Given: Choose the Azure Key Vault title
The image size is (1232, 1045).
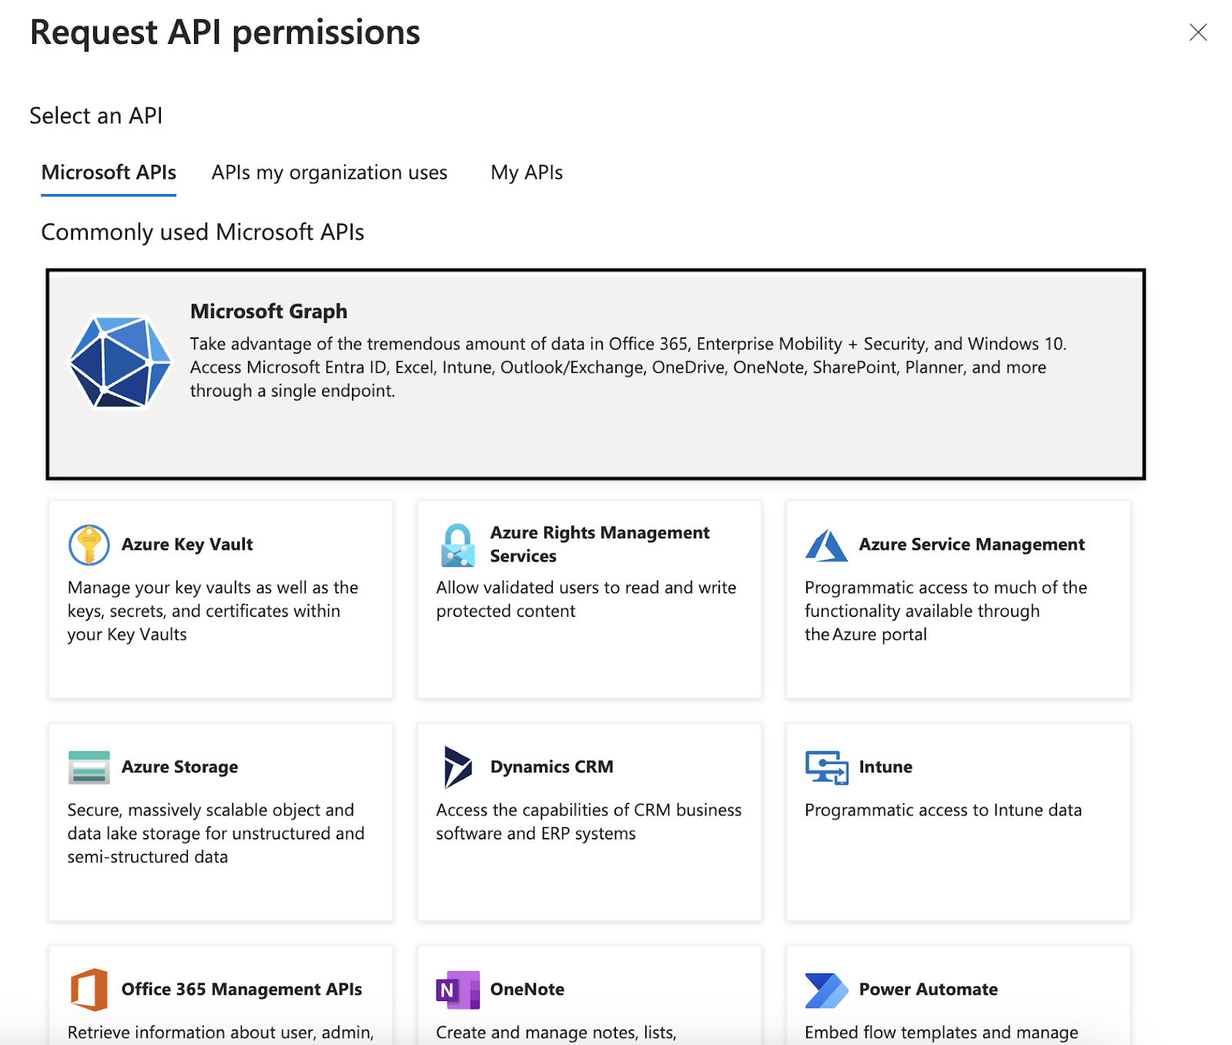Looking at the screenshot, I should (x=187, y=544).
